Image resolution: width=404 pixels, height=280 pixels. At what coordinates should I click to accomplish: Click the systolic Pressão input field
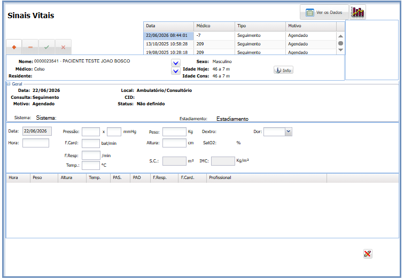(x=91, y=131)
